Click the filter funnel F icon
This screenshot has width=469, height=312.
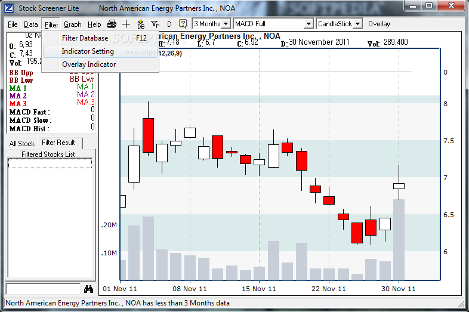coord(155,24)
